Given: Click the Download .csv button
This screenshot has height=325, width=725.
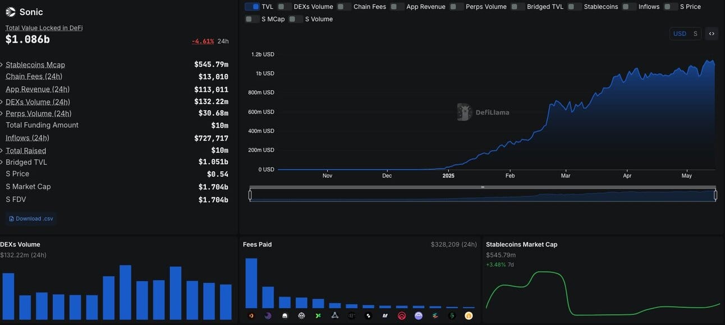Looking at the screenshot, I should pyautogui.click(x=31, y=219).
